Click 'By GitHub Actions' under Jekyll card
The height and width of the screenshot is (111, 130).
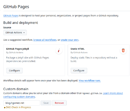(15, 52)
